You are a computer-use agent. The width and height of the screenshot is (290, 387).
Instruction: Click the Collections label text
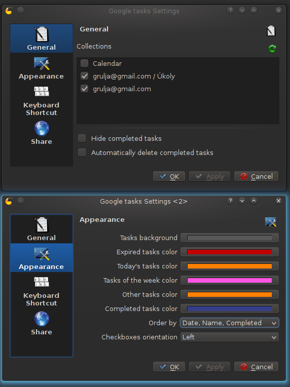(x=94, y=46)
